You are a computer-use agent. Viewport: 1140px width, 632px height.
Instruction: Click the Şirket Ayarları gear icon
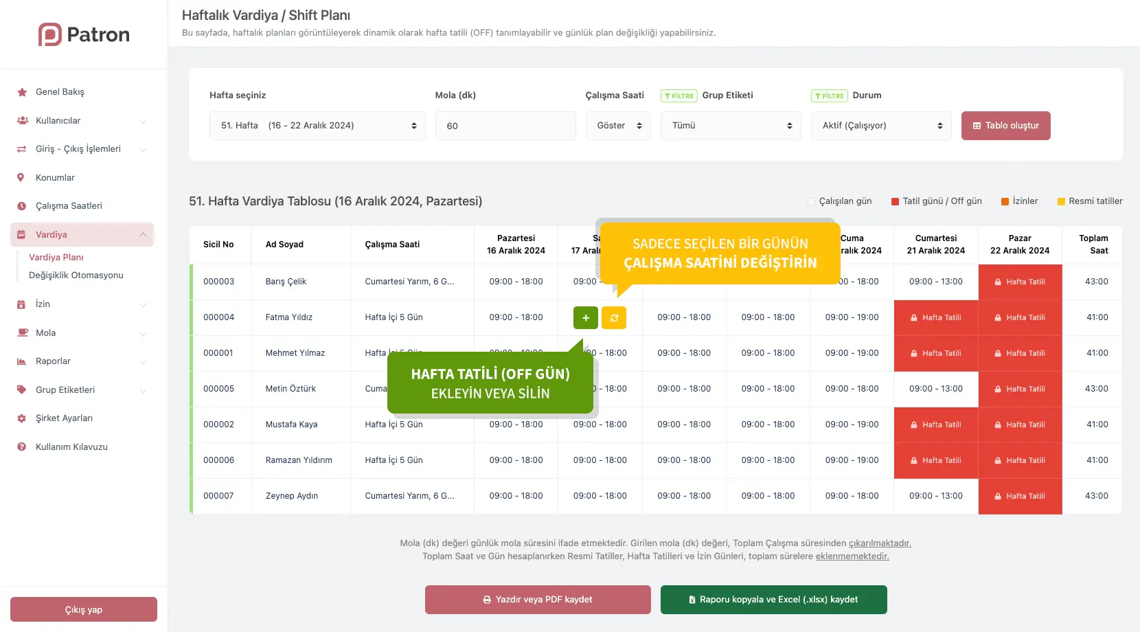coord(22,418)
